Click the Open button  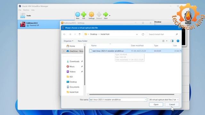point(156,104)
